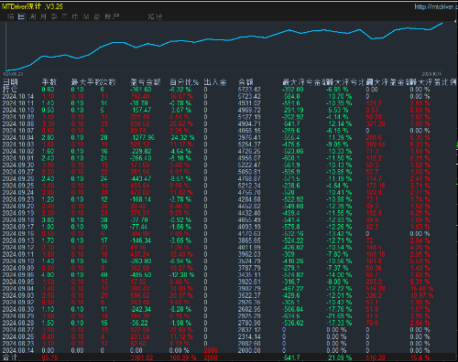Select the 2024.10.11 date row
The height and width of the screenshot is (362, 458).
18,103
